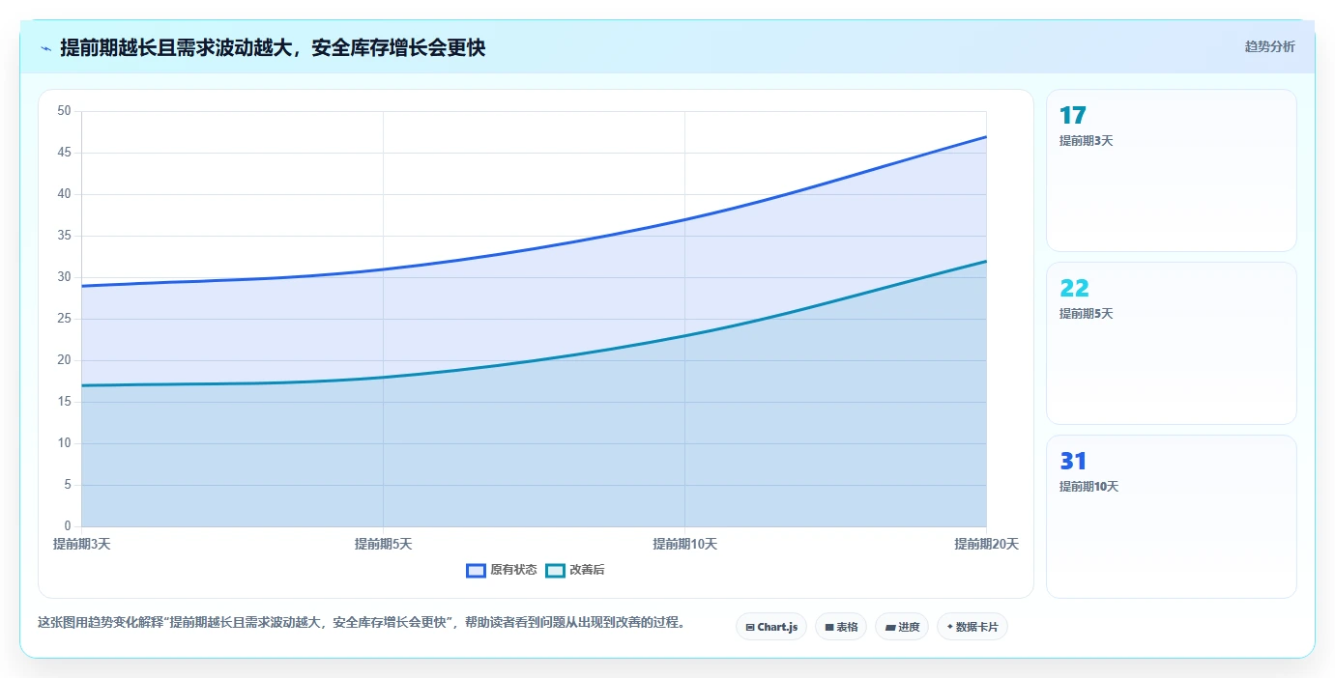
Task: Click the 趋势分析 badge
Action: (x=1269, y=46)
